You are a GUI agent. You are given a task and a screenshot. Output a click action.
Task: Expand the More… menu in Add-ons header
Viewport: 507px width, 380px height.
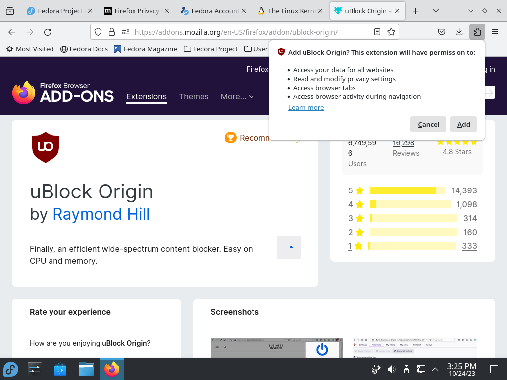click(237, 96)
